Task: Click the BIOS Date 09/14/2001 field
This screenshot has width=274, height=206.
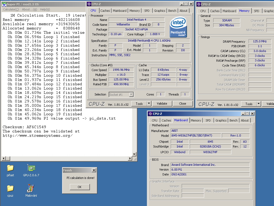Action: point(210,174)
